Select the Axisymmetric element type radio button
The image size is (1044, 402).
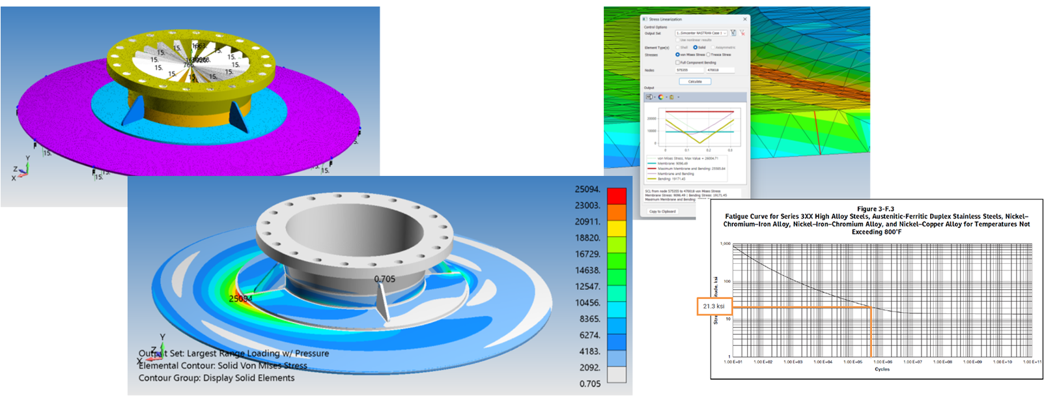point(712,48)
